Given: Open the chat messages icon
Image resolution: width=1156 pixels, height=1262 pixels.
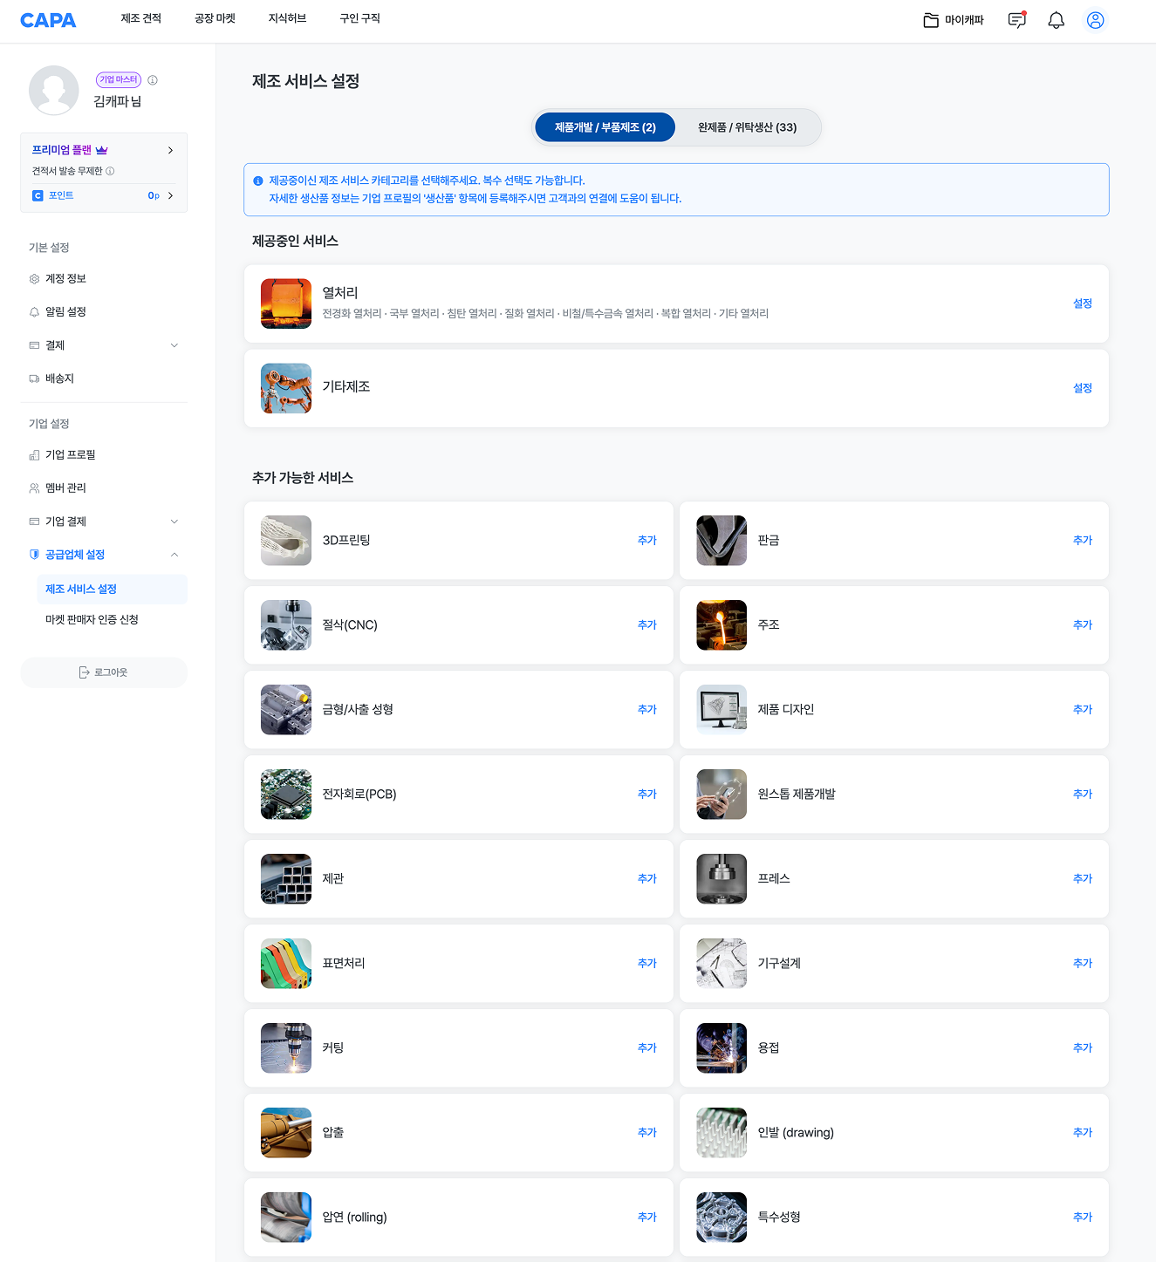Looking at the screenshot, I should coord(1016,20).
